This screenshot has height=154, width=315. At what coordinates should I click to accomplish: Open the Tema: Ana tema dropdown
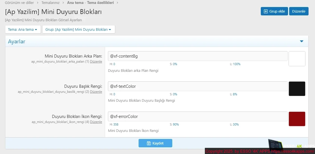tap(23, 29)
